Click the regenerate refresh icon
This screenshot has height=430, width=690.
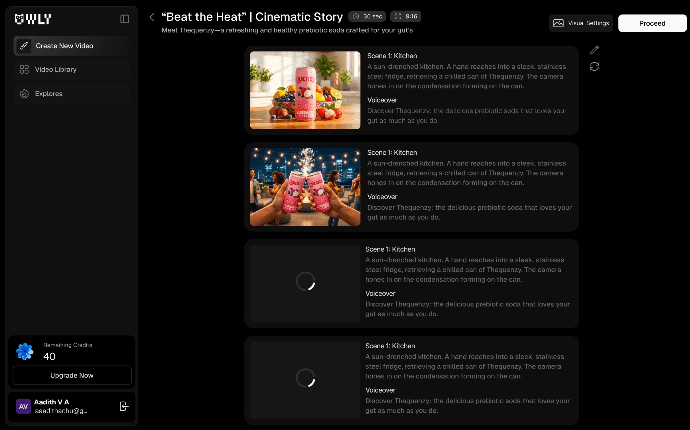pos(594,67)
